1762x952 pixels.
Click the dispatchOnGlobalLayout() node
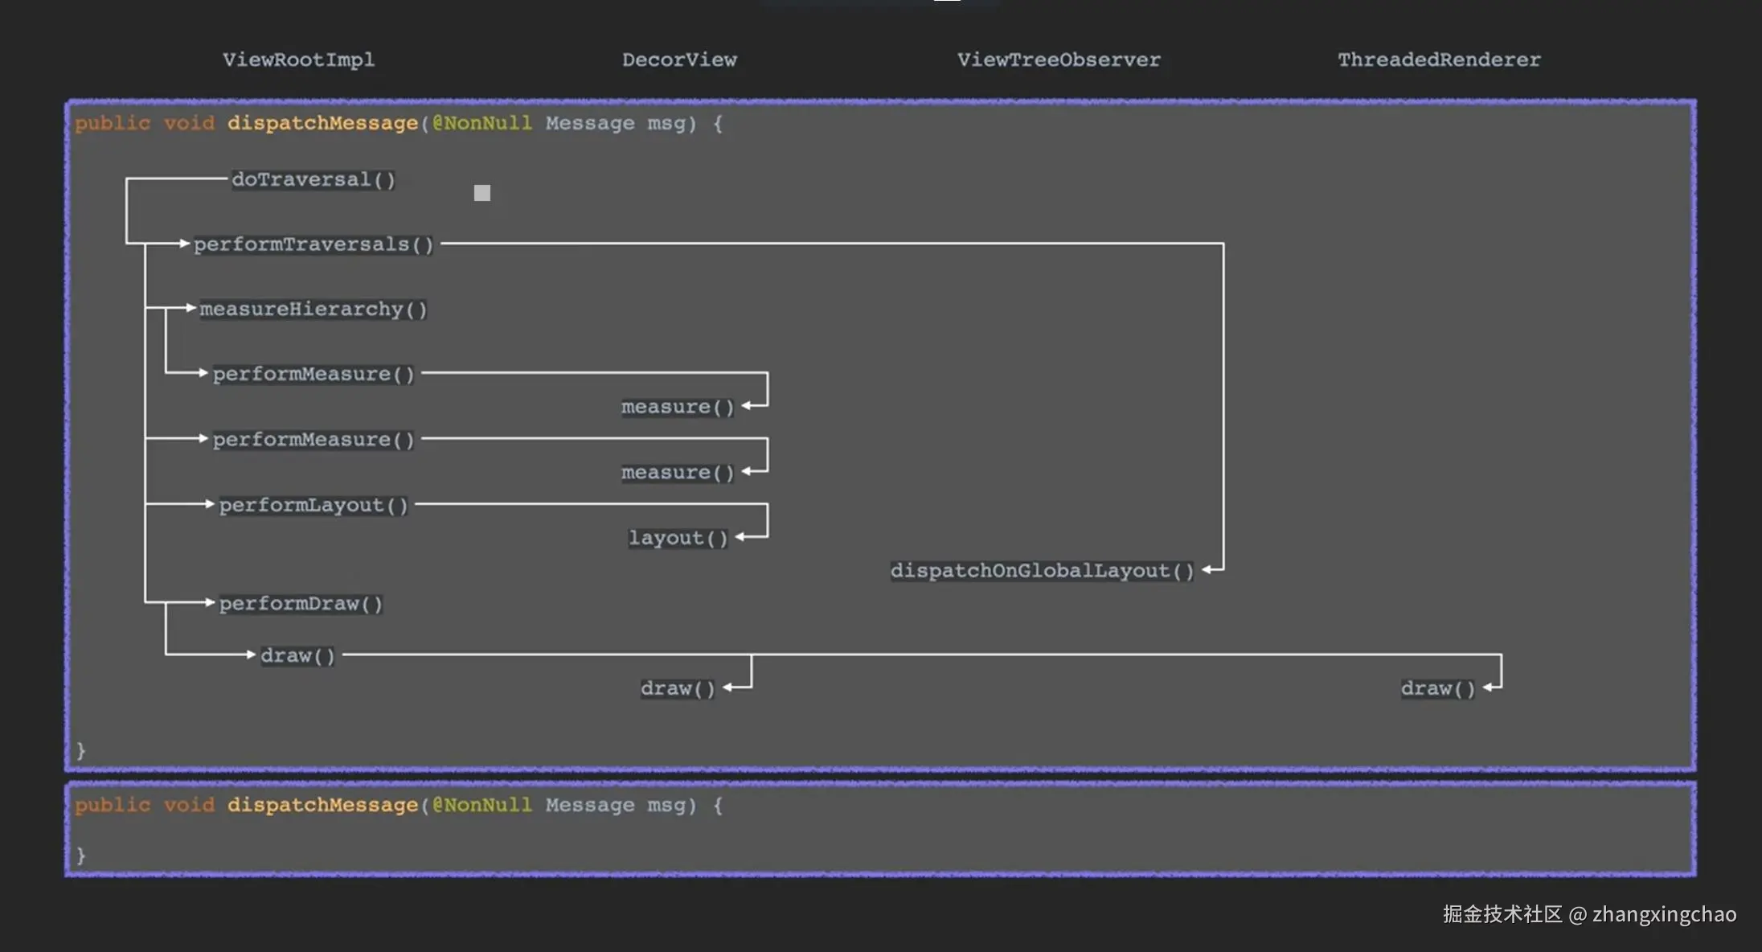[1041, 571]
